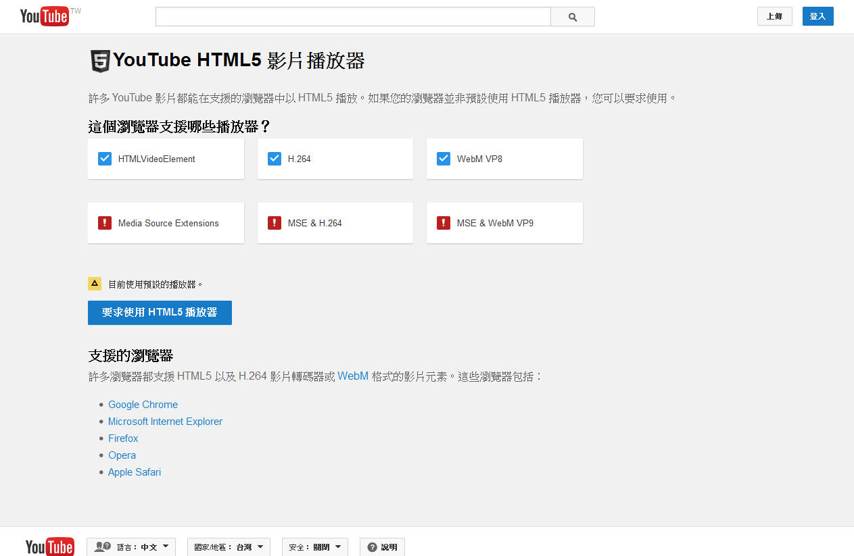Click the YouTube logo in the header
The image size is (854, 556).
(45, 16)
